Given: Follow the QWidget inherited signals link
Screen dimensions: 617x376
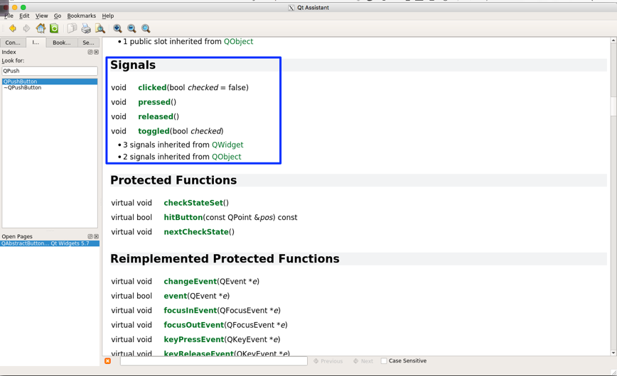Looking at the screenshot, I should click(x=227, y=145).
